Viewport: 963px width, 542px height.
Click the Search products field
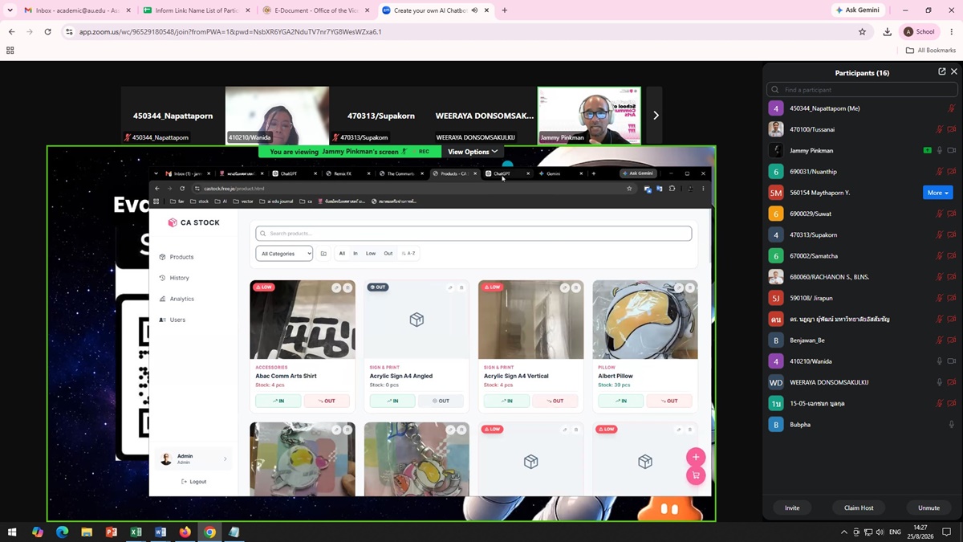point(473,233)
